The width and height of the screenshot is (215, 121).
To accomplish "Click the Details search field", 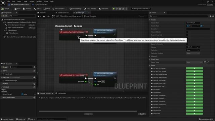I will coord(179,16).
